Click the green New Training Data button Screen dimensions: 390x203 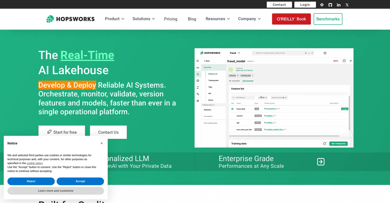[x=338, y=144]
